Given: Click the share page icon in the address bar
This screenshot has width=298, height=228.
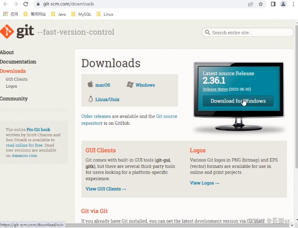Looking at the screenshot, I should click(x=251, y=4).
